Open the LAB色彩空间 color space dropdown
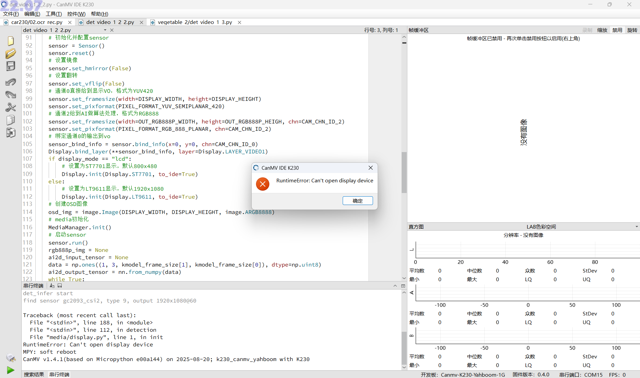The image size is (640, 378). pos(636,227)
